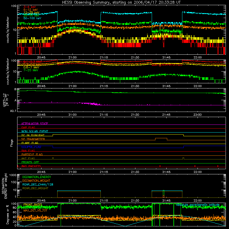229x229 pixels.
Task: Select the Absolute geomagnetic latitude label
Action: coord(198,205)
